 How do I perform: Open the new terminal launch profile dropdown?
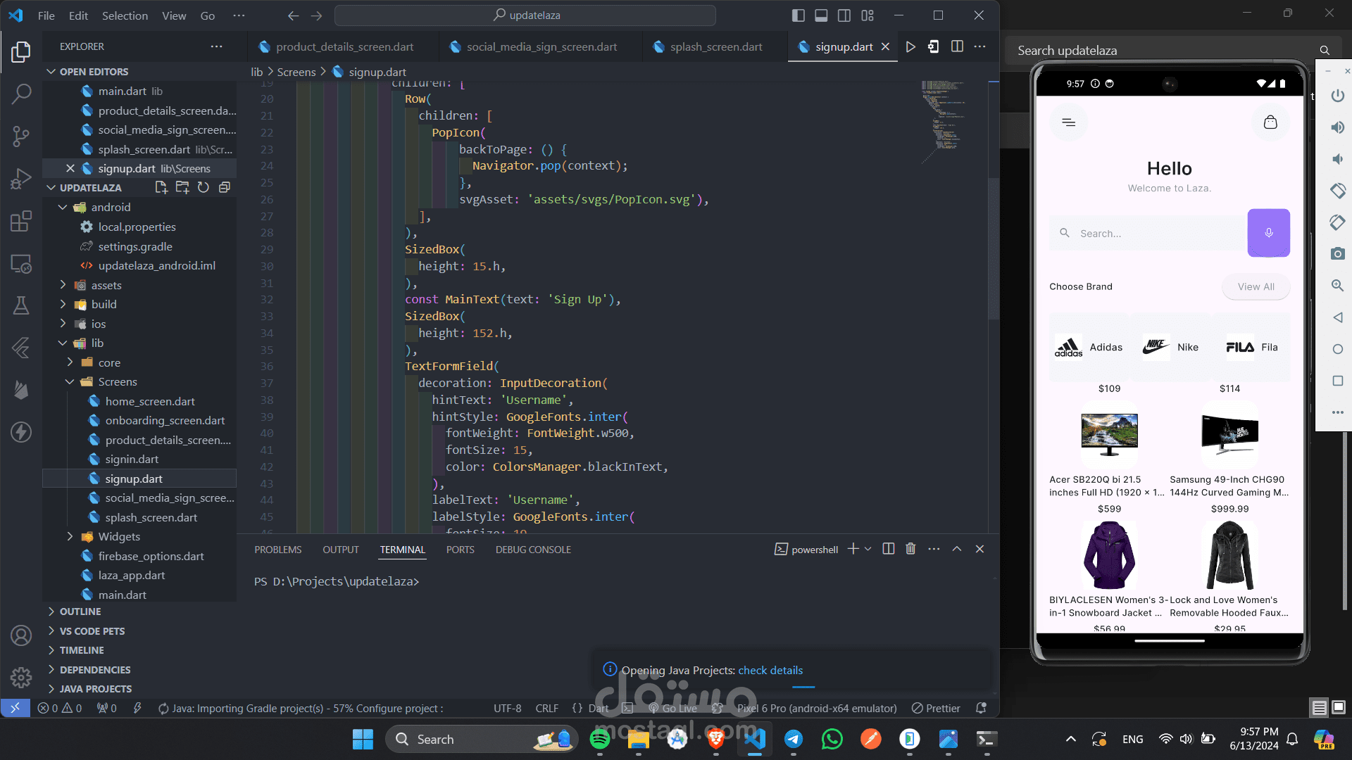click(x=868, y=549)
